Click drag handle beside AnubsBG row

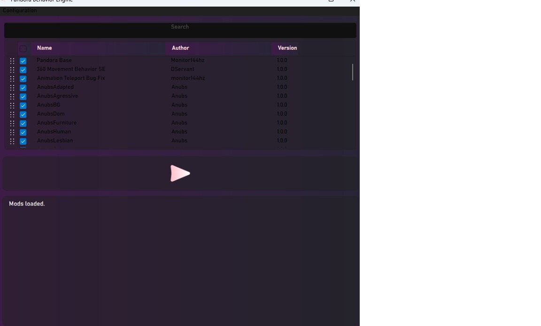12,106
